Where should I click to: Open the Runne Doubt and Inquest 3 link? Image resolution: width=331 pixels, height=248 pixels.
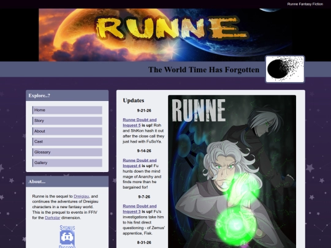140,209
